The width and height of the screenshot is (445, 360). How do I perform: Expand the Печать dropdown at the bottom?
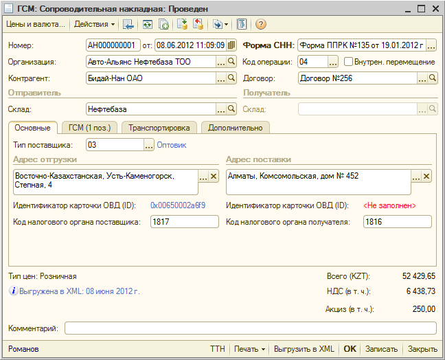[x=249, y=349]
